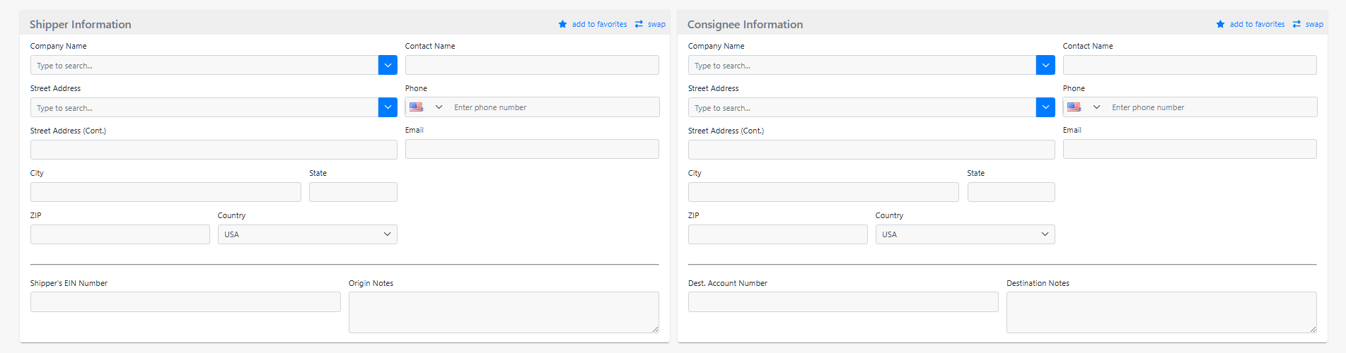The width and height of the screenshot is (1346, 353).
Task: Click the star icon in Shipper Information
Action: tap(562, 24)
